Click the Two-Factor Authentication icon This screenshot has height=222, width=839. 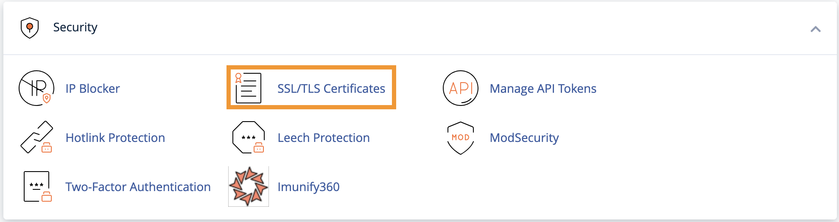(38, 186)
